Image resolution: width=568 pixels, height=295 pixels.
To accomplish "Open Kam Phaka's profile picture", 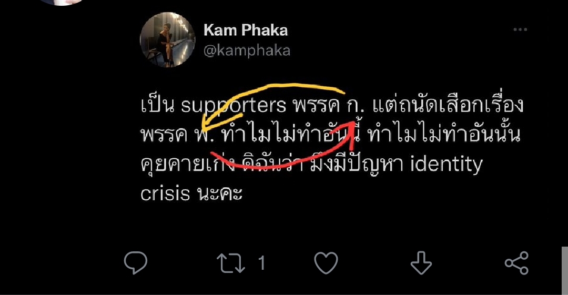I will click(x=167, y=40).
